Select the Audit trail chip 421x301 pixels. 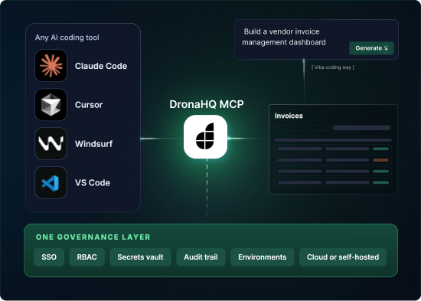click(201, 257)
